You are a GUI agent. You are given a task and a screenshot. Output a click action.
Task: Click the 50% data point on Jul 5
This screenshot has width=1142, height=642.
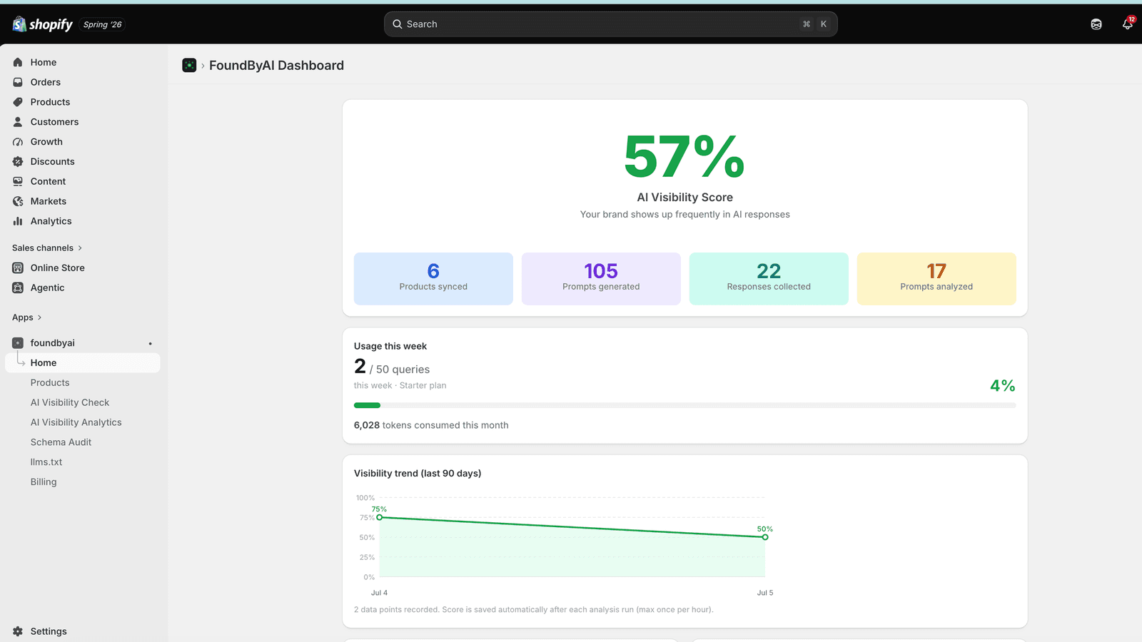pos(765,537)
